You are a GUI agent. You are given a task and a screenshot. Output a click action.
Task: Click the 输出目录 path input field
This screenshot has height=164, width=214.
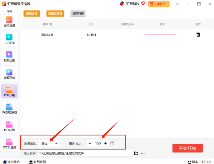(x=85, y=153)
